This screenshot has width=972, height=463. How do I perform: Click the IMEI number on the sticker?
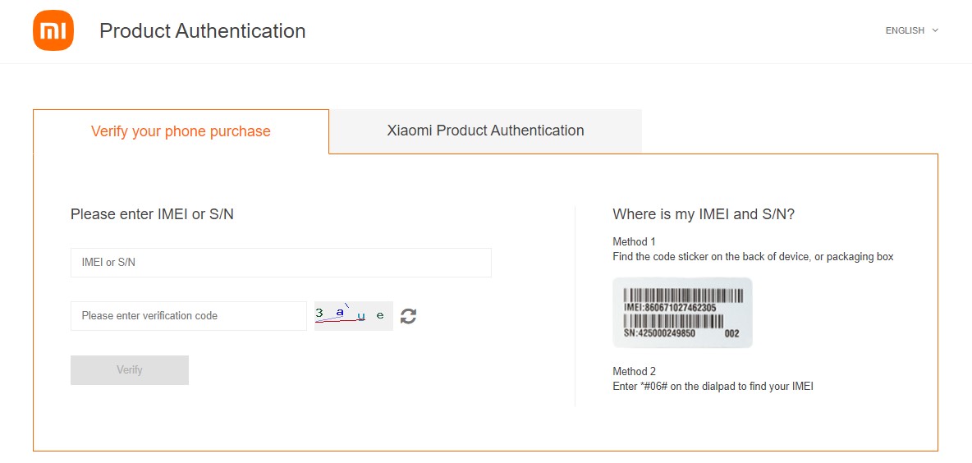(670, 308)
